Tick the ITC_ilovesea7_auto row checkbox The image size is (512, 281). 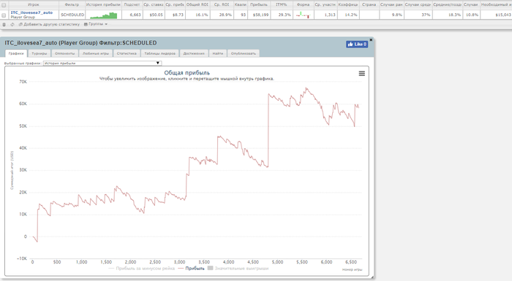4,15
